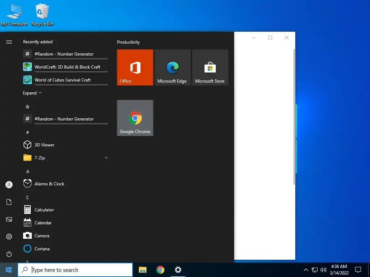
Task: Launch the Microsoft Edge tile
Action: 172,67
